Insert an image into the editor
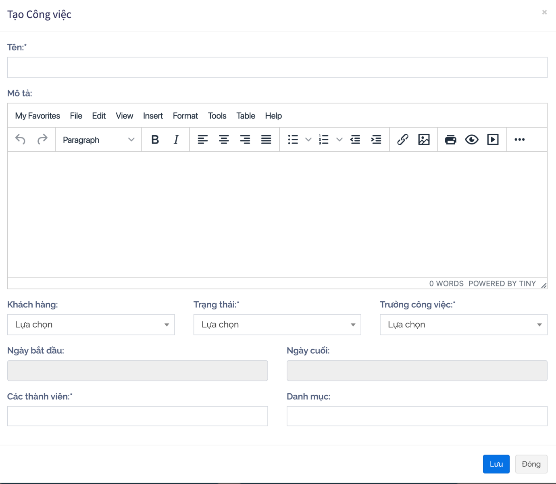556x484 pixels. coord(424,140)
